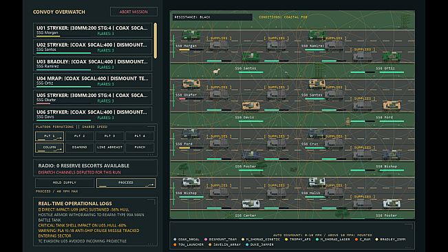Click the grey supply truck beside SSG Cruz
The height and width of the screenshot is (252, 448).
[334, 144]
